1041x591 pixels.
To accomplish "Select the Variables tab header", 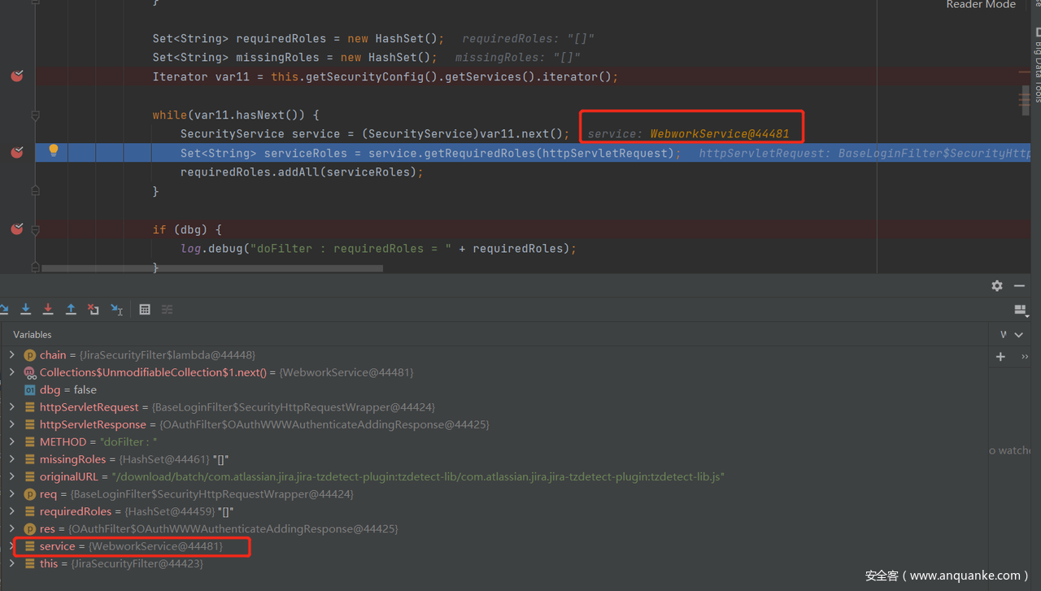I will pyautogui.click(x=33, y=334).
